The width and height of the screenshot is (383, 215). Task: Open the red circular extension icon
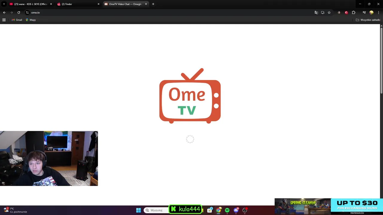tap(346, 13)
